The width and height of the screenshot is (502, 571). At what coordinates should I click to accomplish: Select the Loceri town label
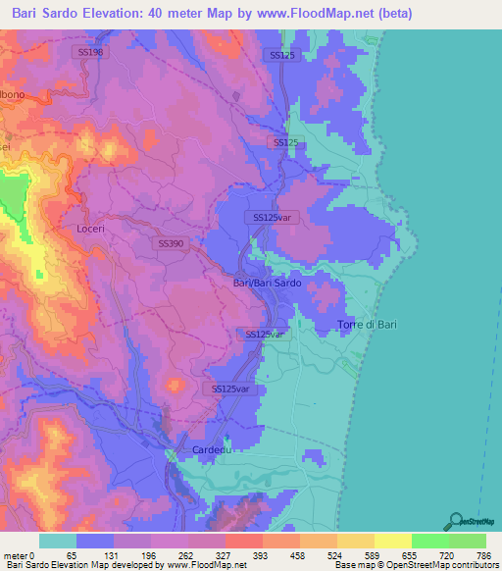click(x=90, y=229)
